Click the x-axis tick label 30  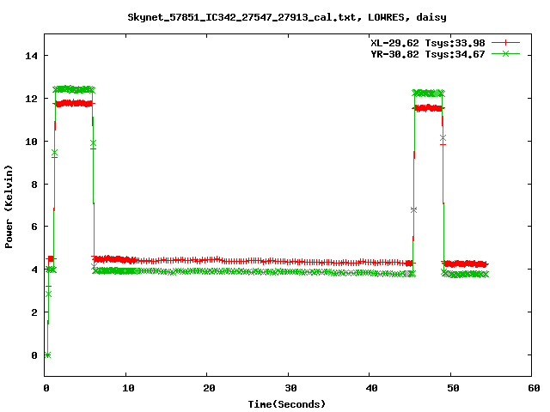click(x=290, y=388)
